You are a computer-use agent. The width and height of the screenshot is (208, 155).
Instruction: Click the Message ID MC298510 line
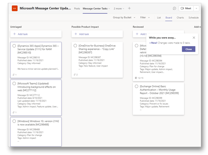(x=29, y=57)
